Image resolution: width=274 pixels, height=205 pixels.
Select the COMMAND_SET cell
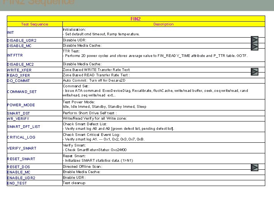pos(35,91)
